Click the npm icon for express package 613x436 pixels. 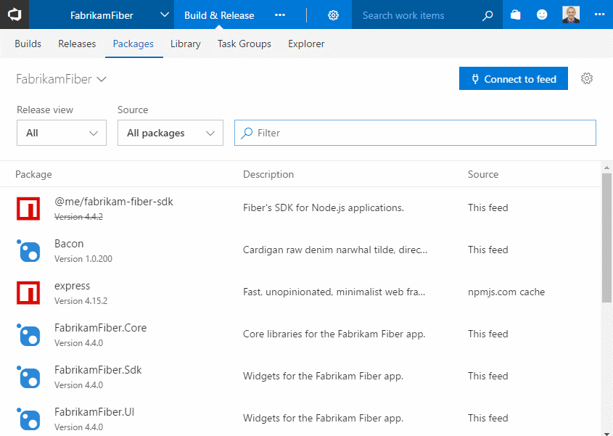click(x=28, y=292)
